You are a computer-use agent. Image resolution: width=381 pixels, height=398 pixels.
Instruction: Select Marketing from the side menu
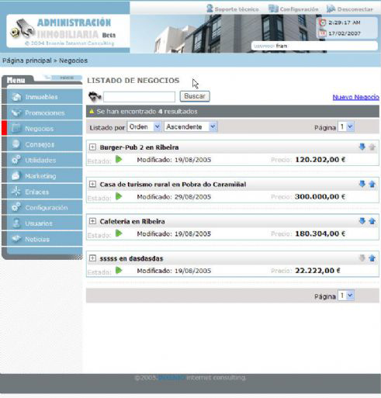pos(44,176)
